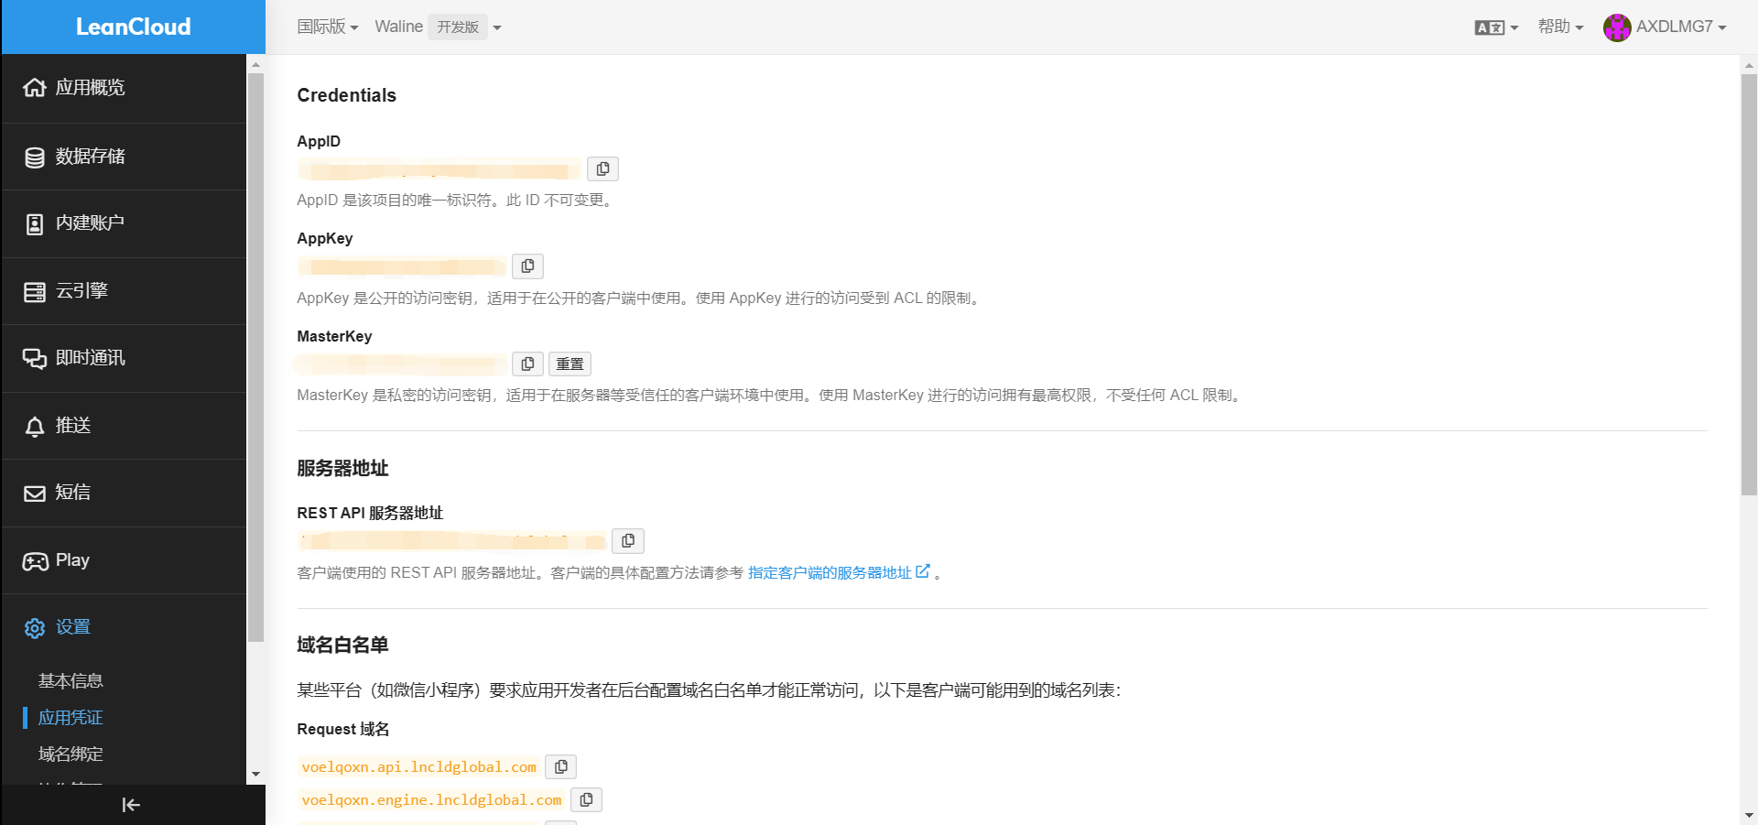1758x825 pixels.
Task: Open 云引擎 via its server icon
Action: click(35, 292)
